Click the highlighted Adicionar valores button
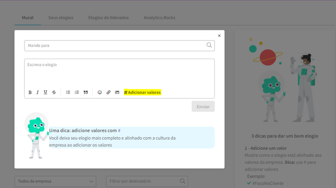Image resolution: width=336 pixels, height=188 pixels. click(x=142, y=92)
